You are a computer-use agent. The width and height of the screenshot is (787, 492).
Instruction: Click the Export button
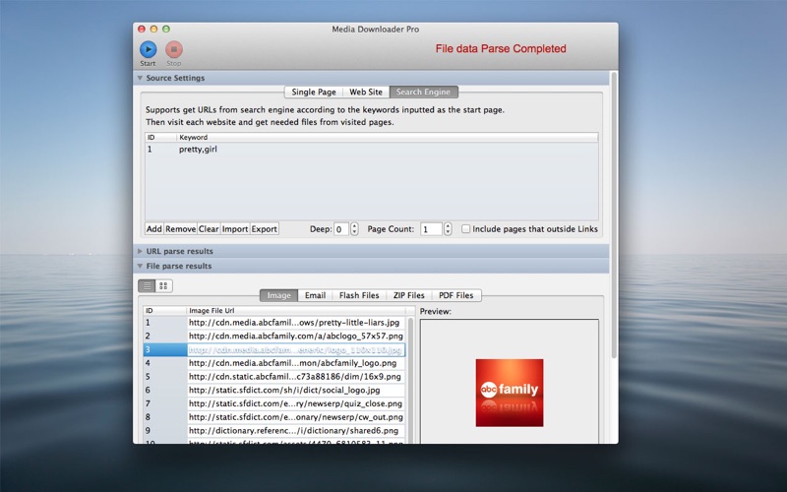click(264, 229)
